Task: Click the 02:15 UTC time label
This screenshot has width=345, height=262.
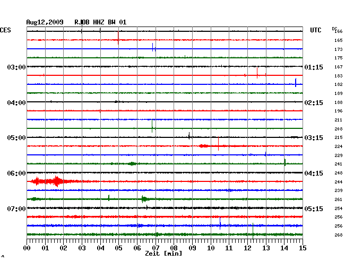Action: pyautogui.click(x=314, y=103)
